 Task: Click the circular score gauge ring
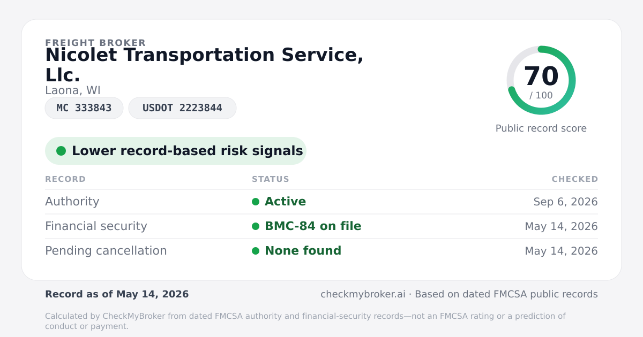541,80
